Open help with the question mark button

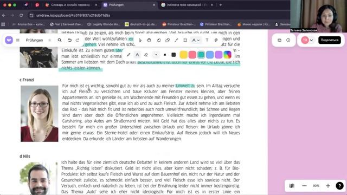tap(340, 186)
